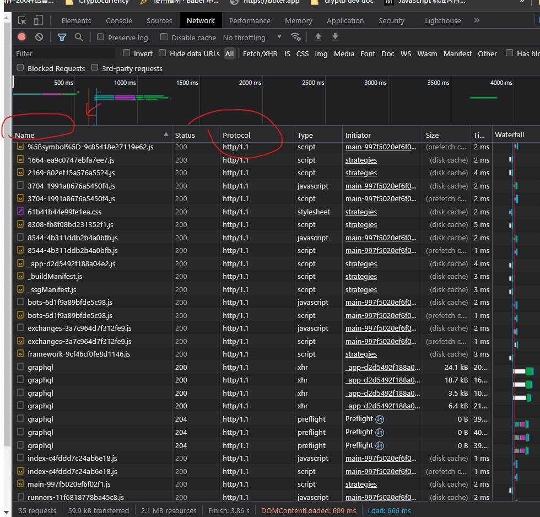540x517 pixels.
Task: Open the strategies initiator link for _buildManifest.js
Action: pyautogui.click(x=361, y=277)
